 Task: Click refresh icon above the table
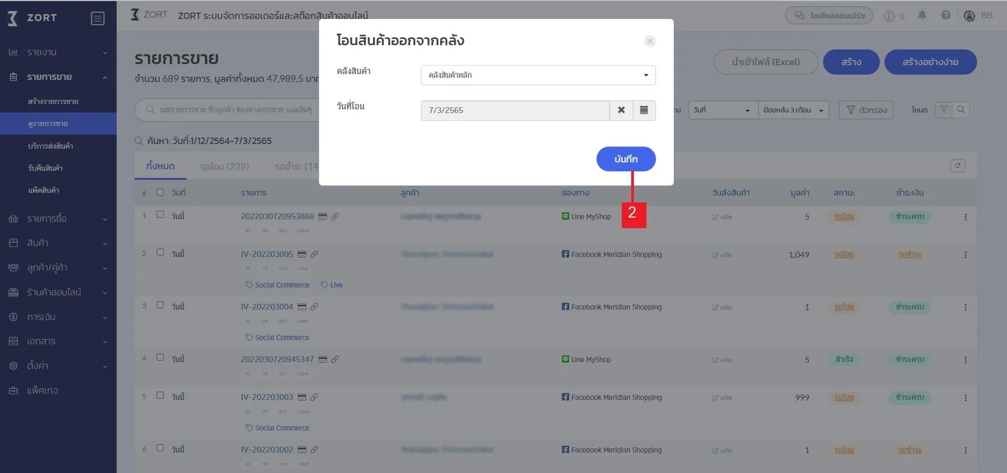pyautogui.click(x=957, y=166)
